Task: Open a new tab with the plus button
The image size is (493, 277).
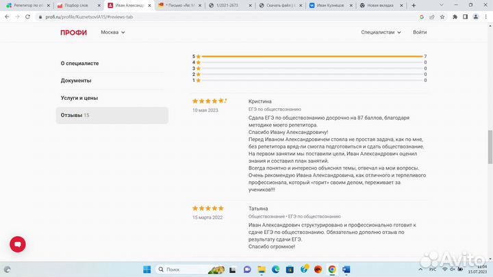Action: (414, 5)
